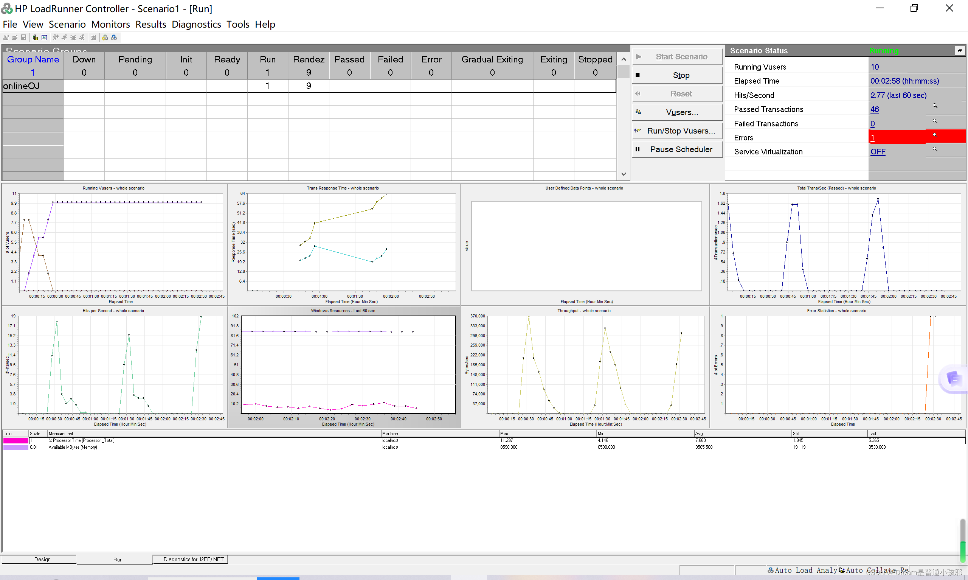968x580 pixels.
Task: Click the Run Vusers toolbar icon
Action: click(x=64, y=37)
